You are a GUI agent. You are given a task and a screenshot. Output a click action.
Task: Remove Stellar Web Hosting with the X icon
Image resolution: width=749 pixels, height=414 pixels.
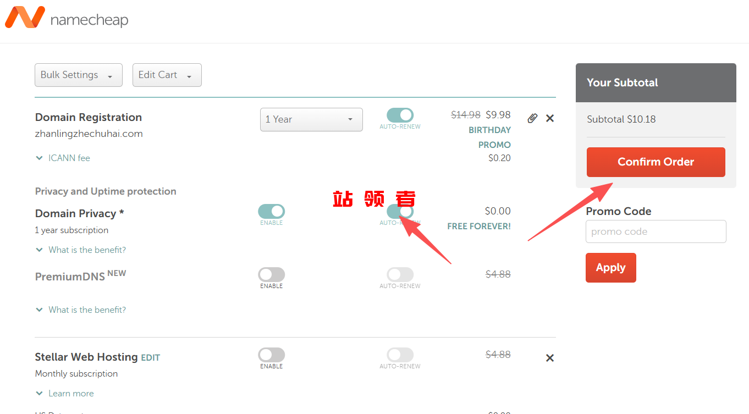pyautogui.click(x=549, y=358)
